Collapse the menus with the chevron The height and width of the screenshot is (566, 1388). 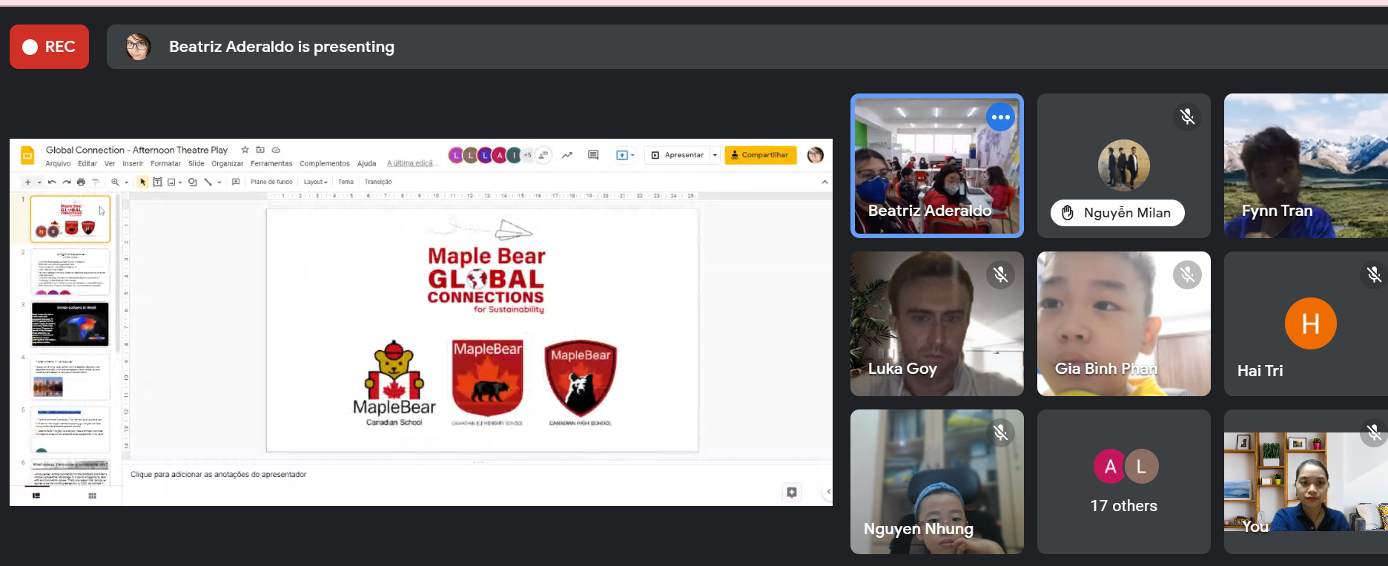824,182
